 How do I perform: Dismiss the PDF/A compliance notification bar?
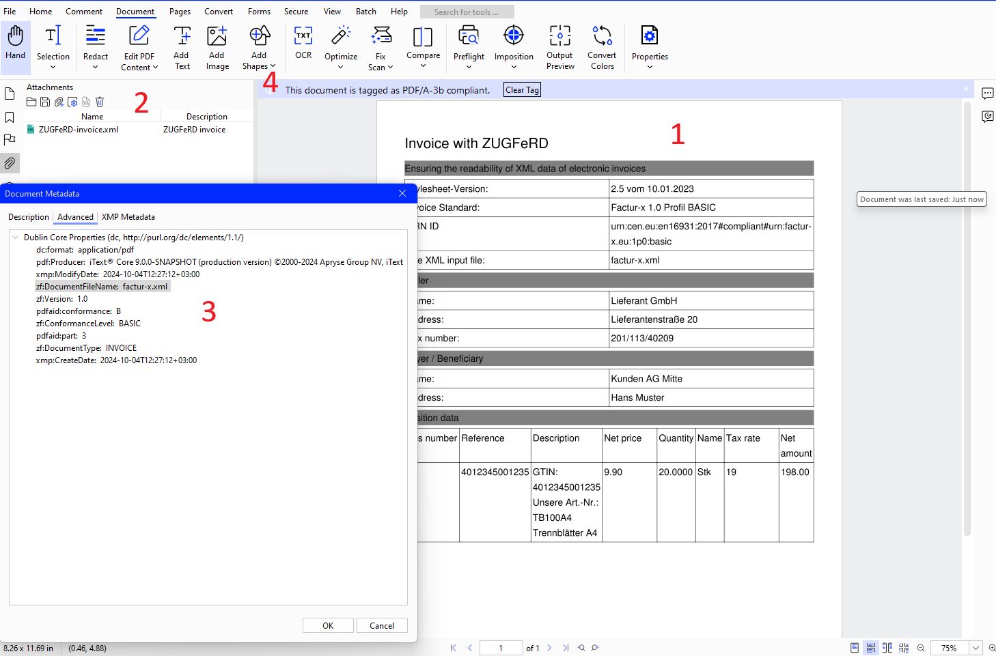click(966, 89)
